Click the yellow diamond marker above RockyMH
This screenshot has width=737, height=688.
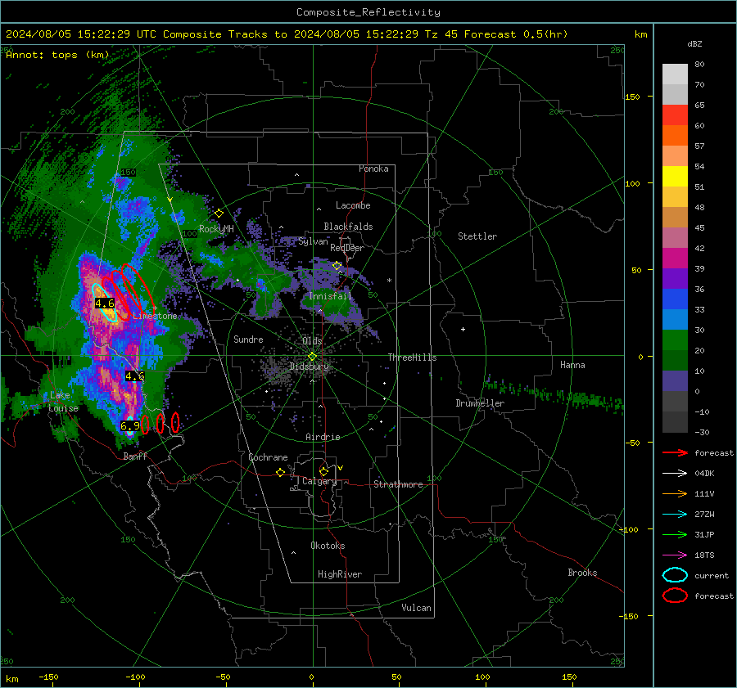(219, 214)
